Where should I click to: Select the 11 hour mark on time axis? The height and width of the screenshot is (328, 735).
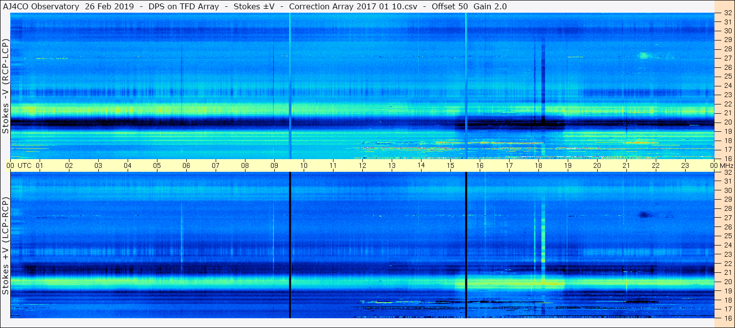(x=333, y=165)
